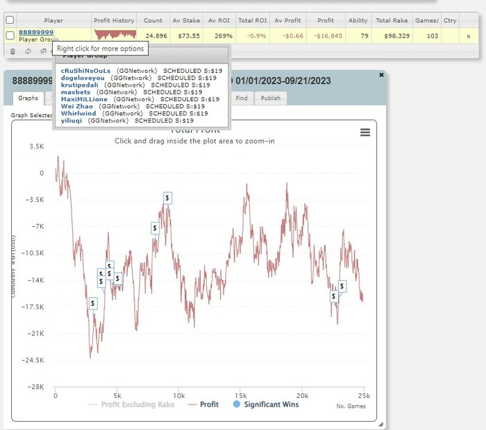Click the 269% average ROI value
The width and height of the screenshot is (486, 430).
coord(224,36)
